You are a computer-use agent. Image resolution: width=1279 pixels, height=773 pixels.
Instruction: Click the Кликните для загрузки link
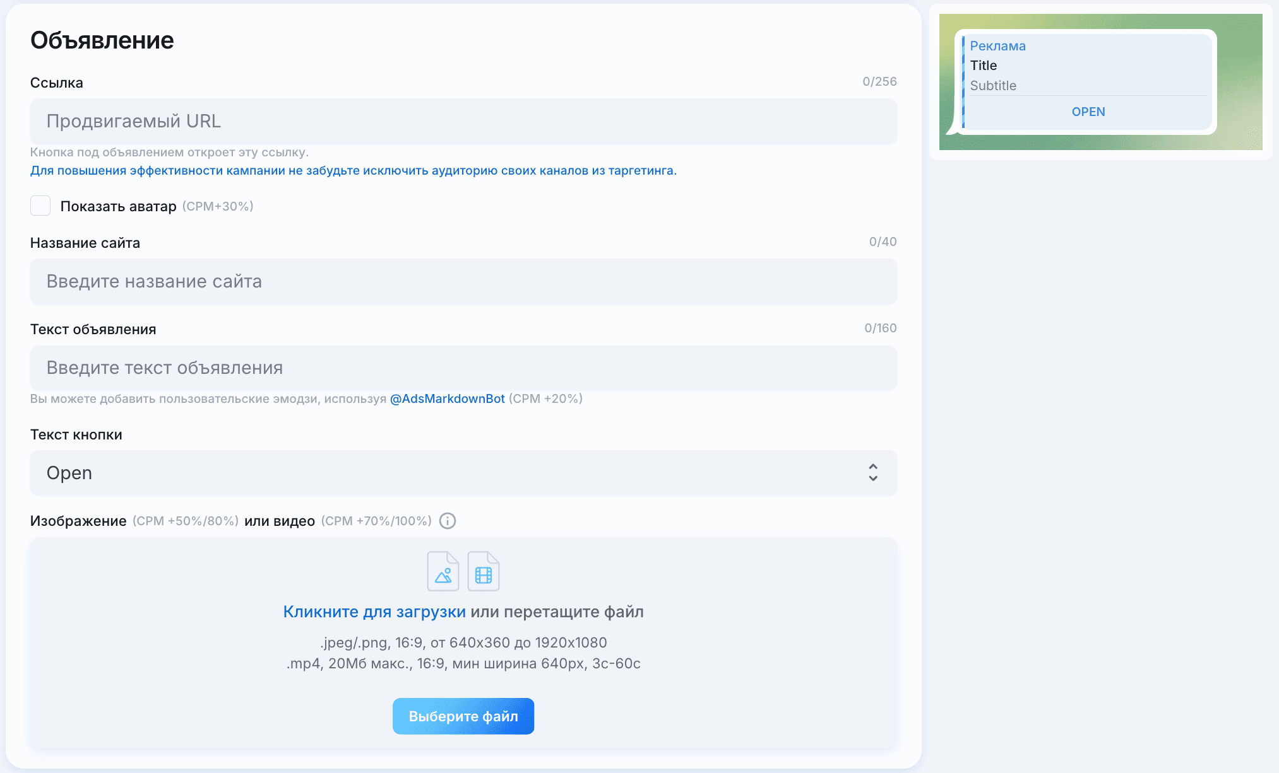pyautogui.click(x=374, y=612)
